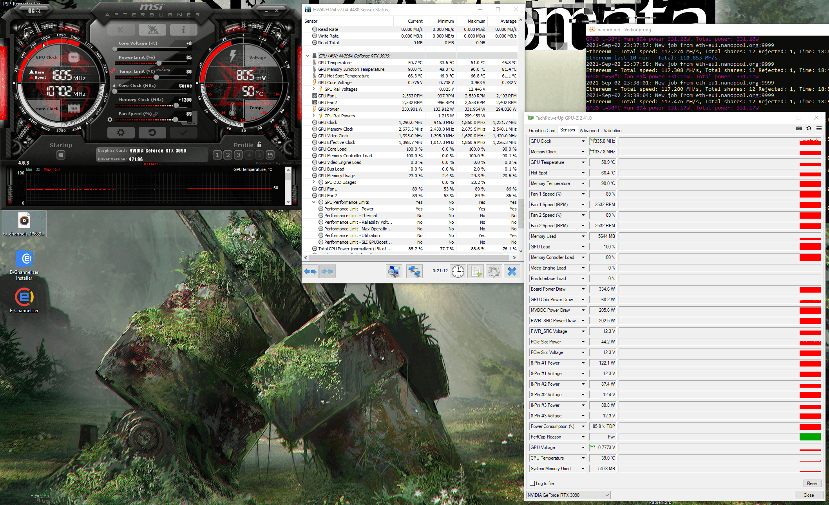Adjust Memory Clock slider in Afterburner
829x505 pixels.
(176, 105)
